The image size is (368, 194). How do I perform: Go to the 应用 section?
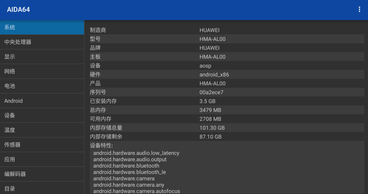click(42, 159)
